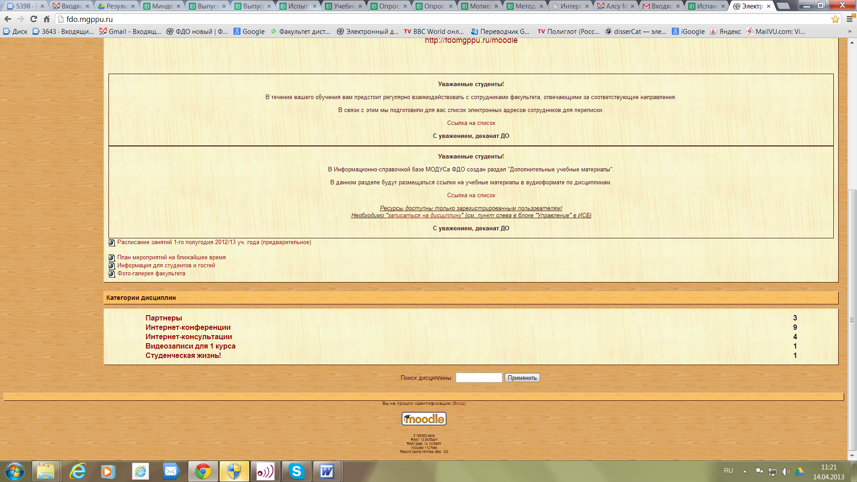The width and height of the screenshot is (857, 482).
Task: Switch to the Учебн browser tab
Action: pyautogui.click(x=343, y=6)
